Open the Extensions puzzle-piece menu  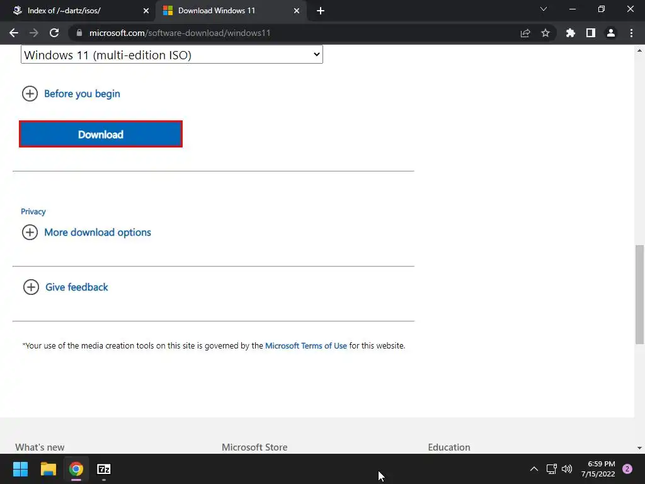pyautogui.click(x=571, y=33)
